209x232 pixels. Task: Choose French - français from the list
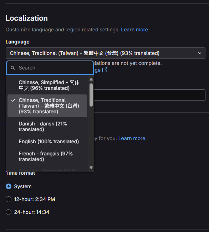[47, 156]
